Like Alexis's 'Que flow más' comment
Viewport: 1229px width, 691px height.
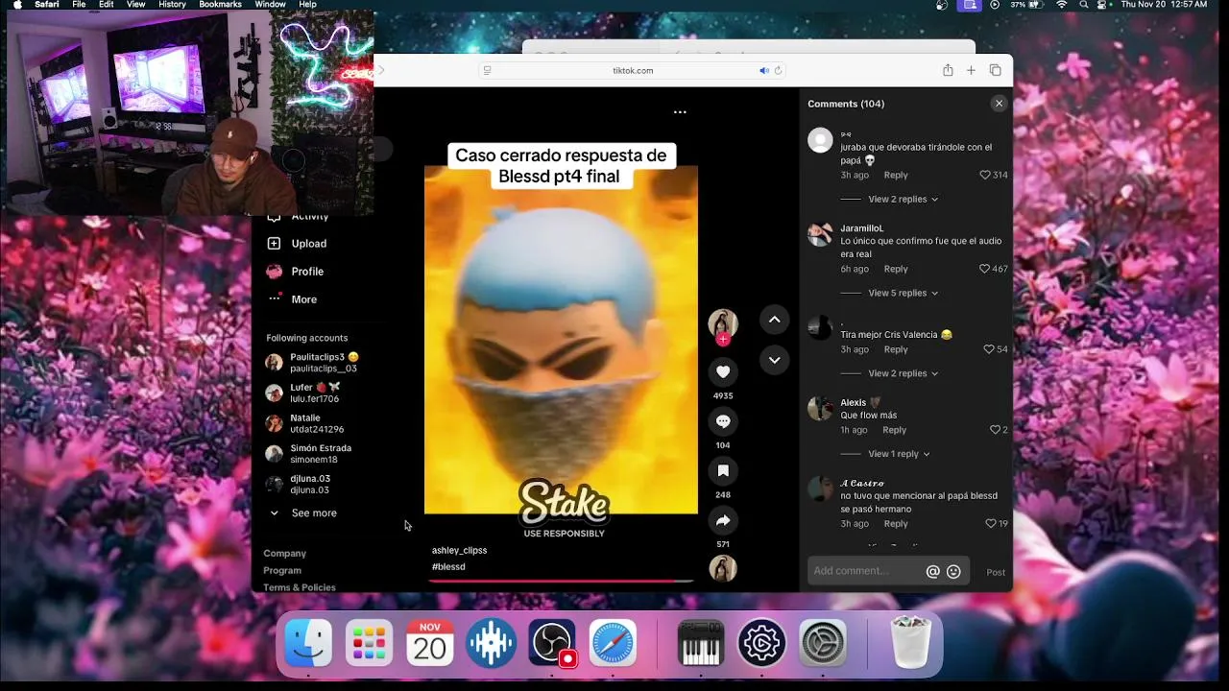(995, 430)
